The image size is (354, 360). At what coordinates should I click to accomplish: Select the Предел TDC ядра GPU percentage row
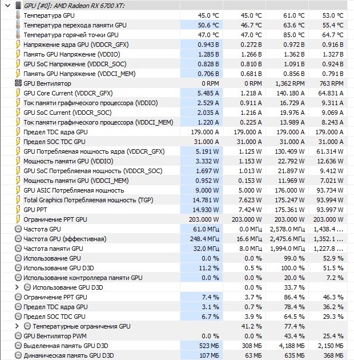point(174,307)
